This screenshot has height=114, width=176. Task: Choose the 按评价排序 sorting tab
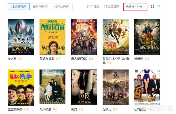click(x=62, y=7)
